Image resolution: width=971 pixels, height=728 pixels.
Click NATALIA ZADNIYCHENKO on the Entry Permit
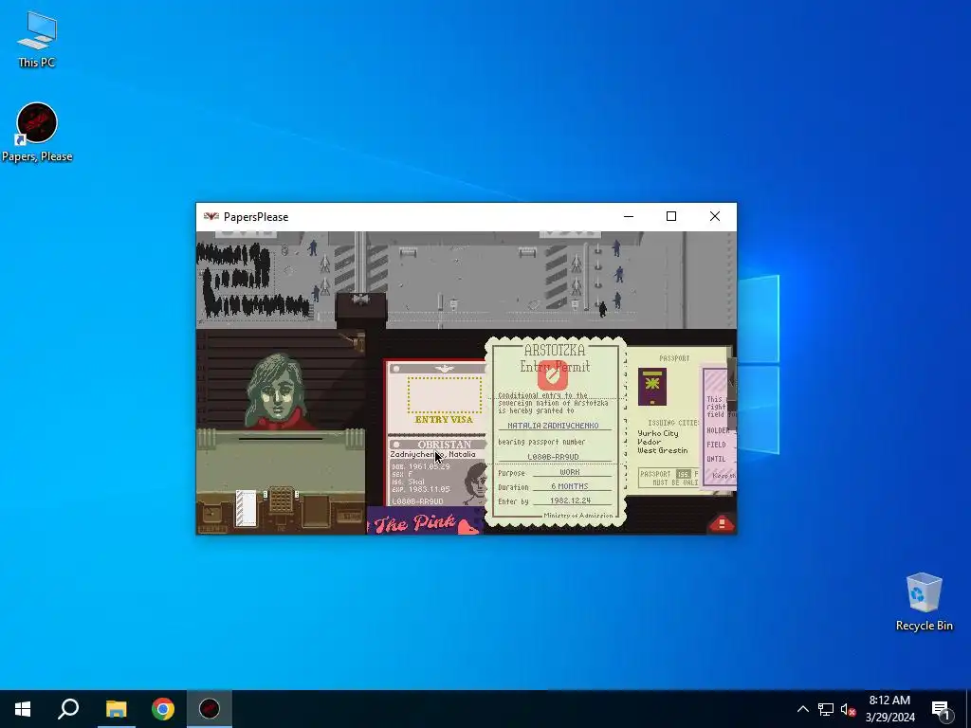[x=553, y=426]
